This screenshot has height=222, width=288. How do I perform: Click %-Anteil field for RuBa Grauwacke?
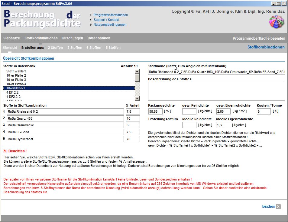(x=133, y=125)
